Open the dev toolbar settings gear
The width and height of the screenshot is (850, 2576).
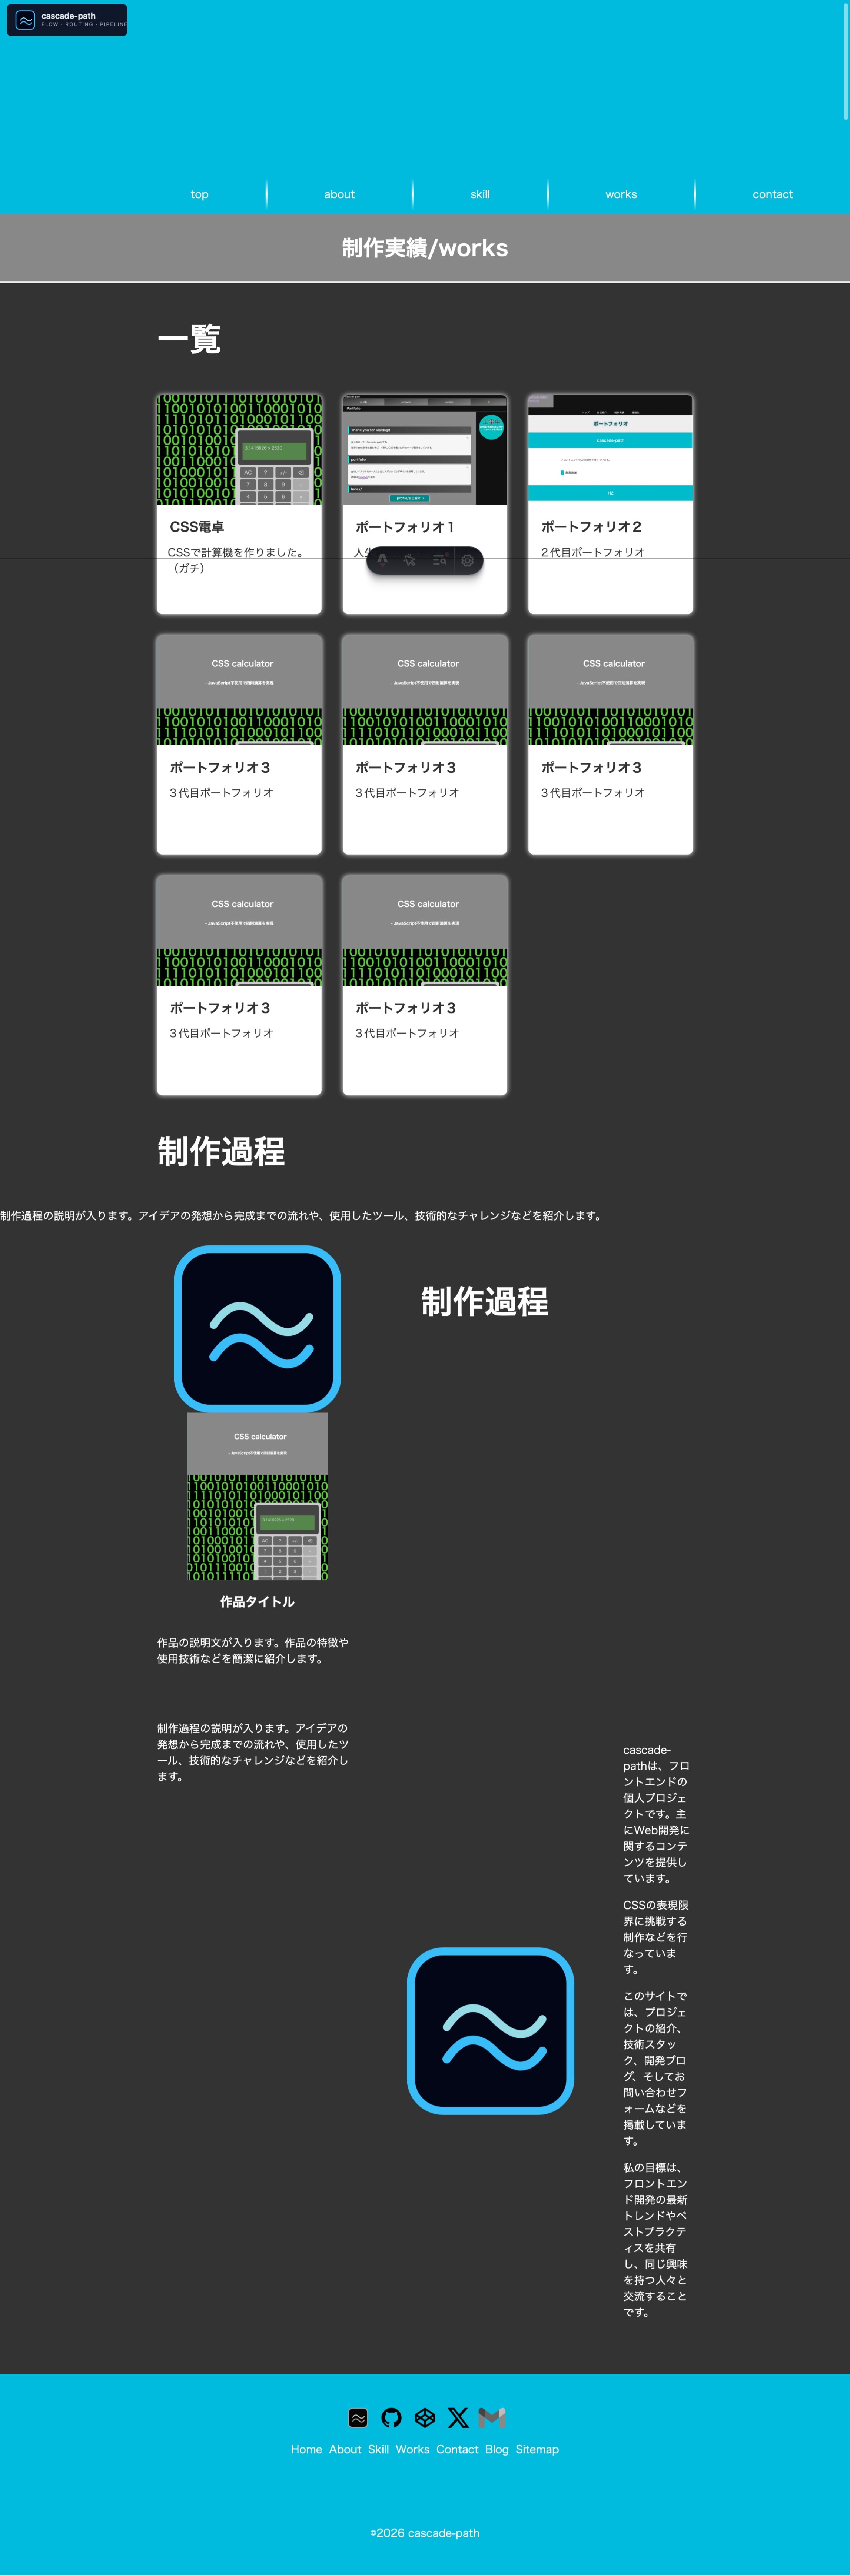click(467, 561)
